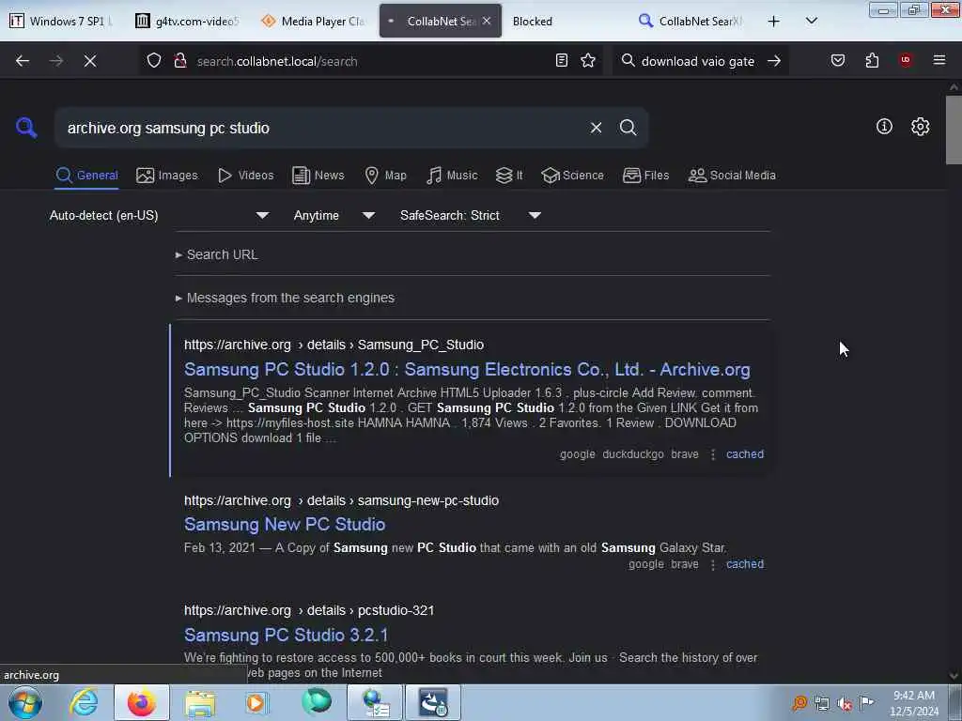Click the taskbar clock showing 9:42 AM
Image resolution: width=962 pixels, height=721 pixels.
click(x=914, y=703)
